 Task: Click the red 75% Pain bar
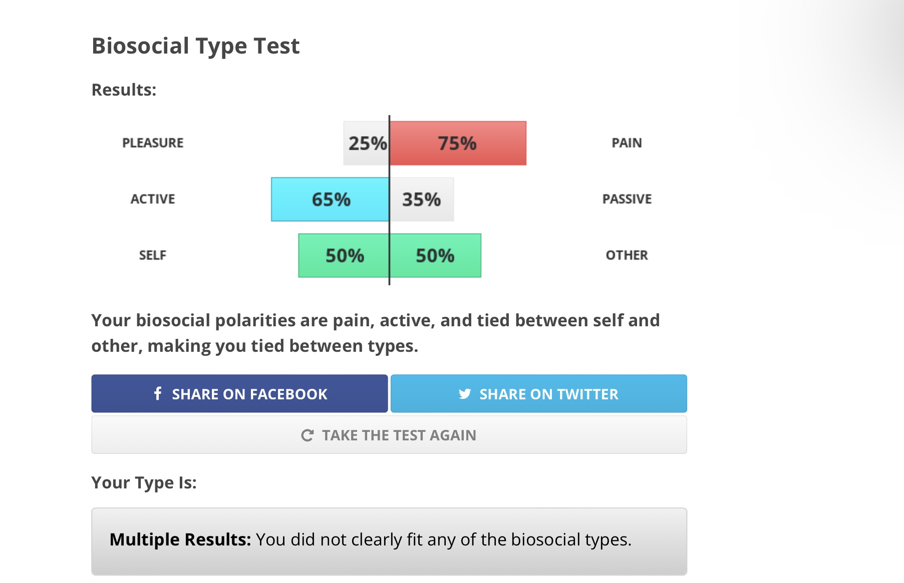tap(458, 143)
